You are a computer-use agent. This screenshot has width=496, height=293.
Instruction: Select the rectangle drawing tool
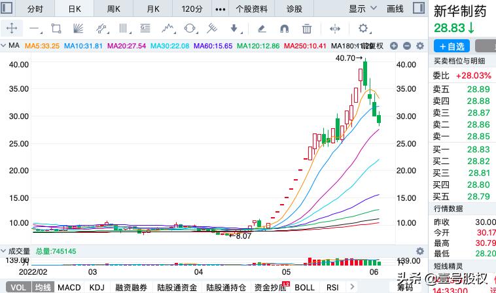(x=56, y=29)
